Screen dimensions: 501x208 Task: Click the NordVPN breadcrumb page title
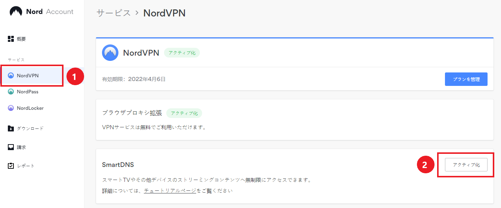pos(164,13)
